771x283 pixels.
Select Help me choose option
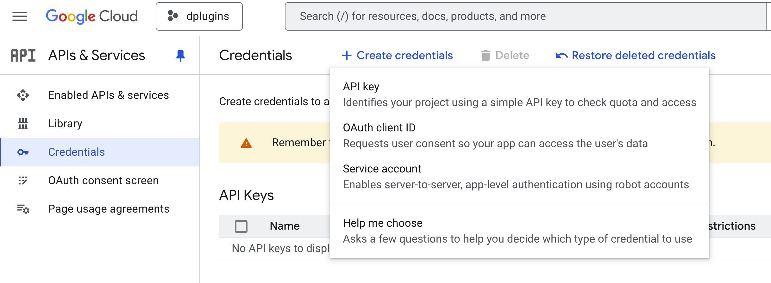[519, 231]
